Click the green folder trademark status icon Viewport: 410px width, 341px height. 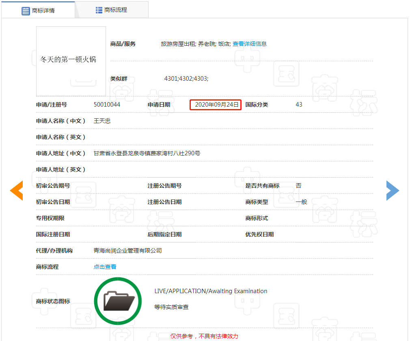click(118, 301)
